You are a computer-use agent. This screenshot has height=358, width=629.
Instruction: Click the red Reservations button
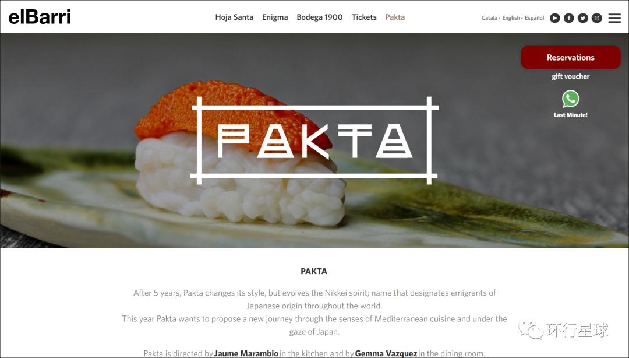point(570,58)
